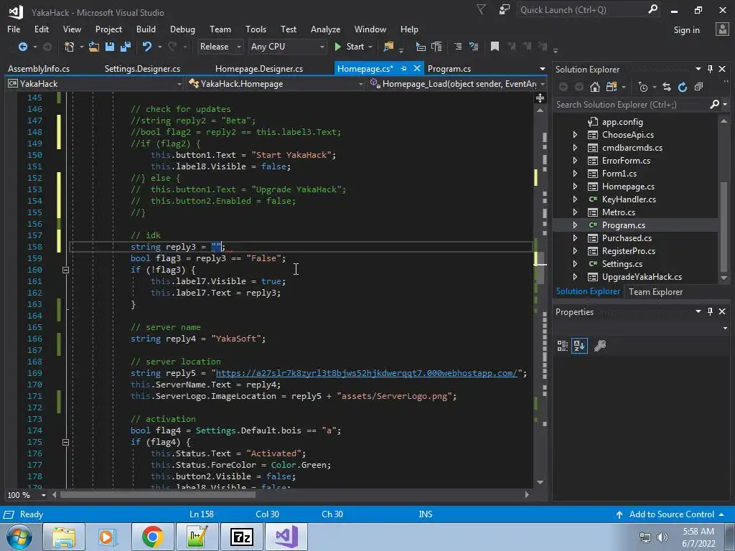Image resolution: width=735 pixels, height=551 pixels.
Task: Click Sync with Active Document icon
Action: 667,87
